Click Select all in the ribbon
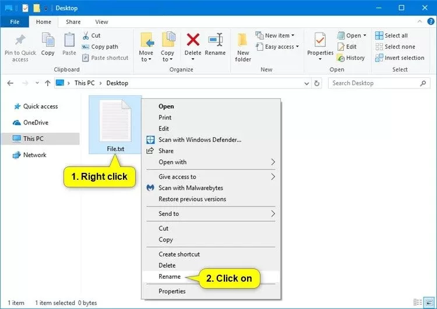The height and width of the screenshot is (309, 437). pos(392,35)
